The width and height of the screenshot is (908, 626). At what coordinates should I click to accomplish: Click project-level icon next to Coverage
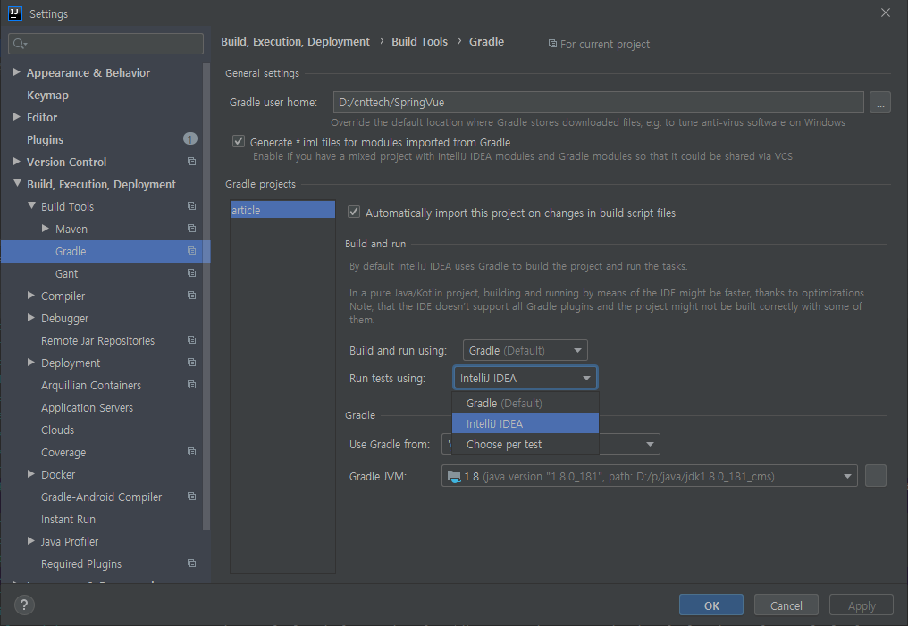pos(191,452)
